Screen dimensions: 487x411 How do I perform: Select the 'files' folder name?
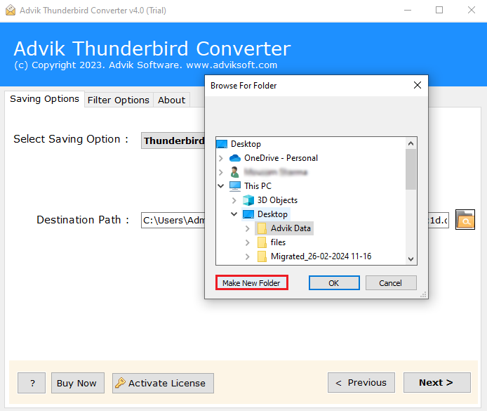coord(278,242)
